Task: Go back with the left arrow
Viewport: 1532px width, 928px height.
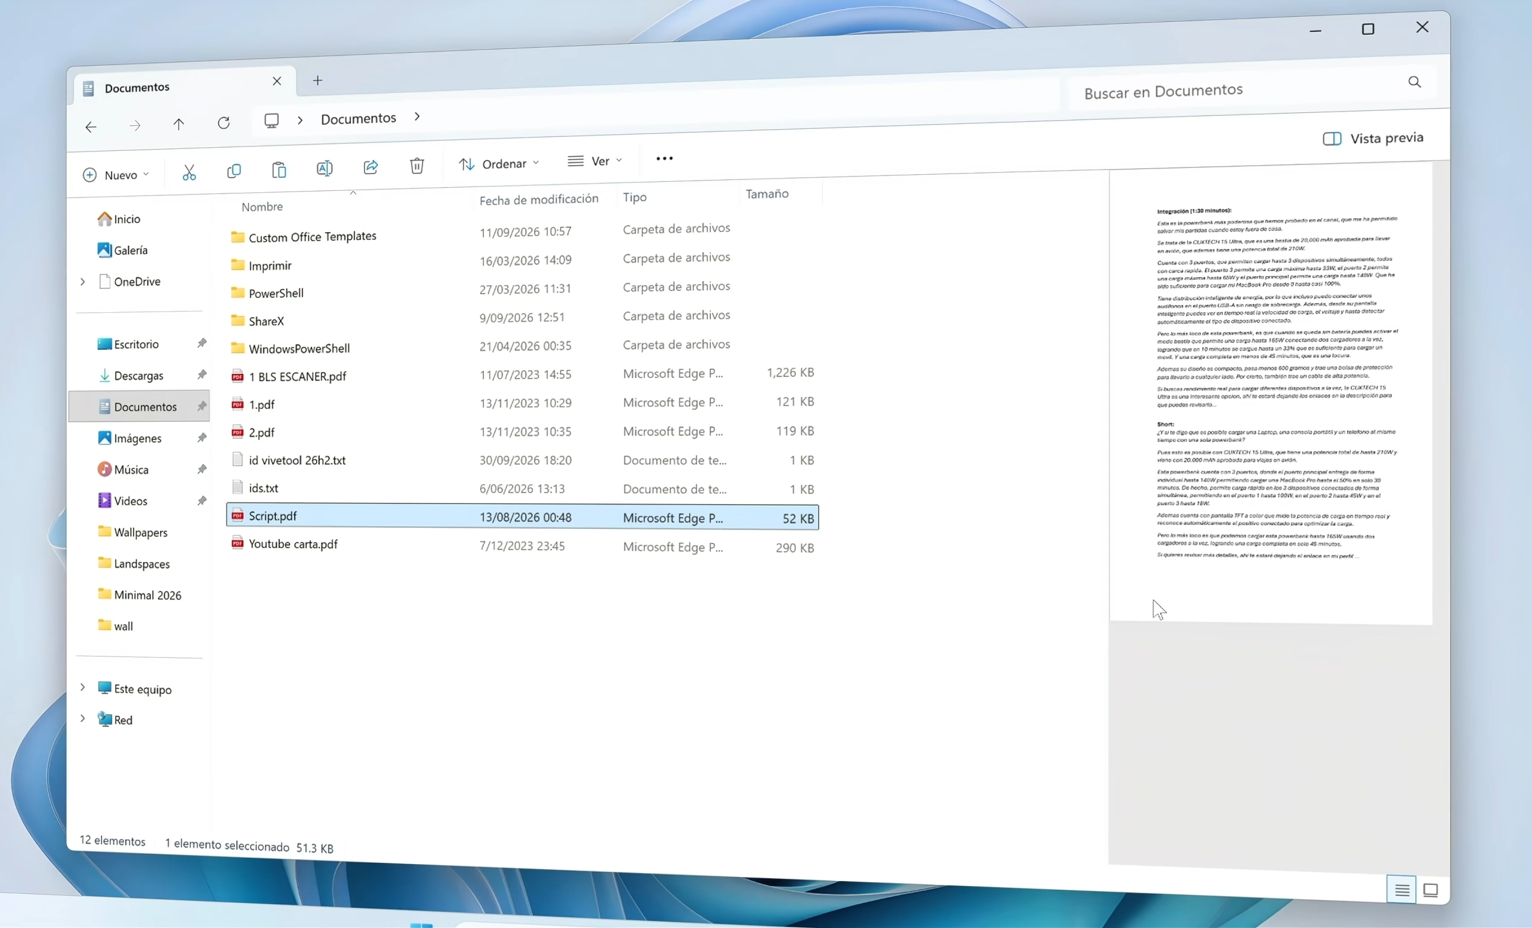Action: [x=91, y=126]
